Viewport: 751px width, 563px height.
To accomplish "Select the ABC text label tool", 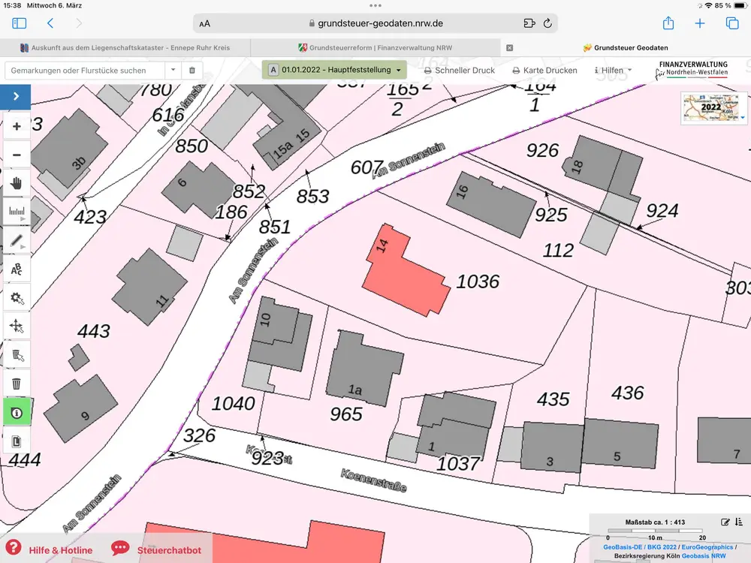I will point(17,269).
